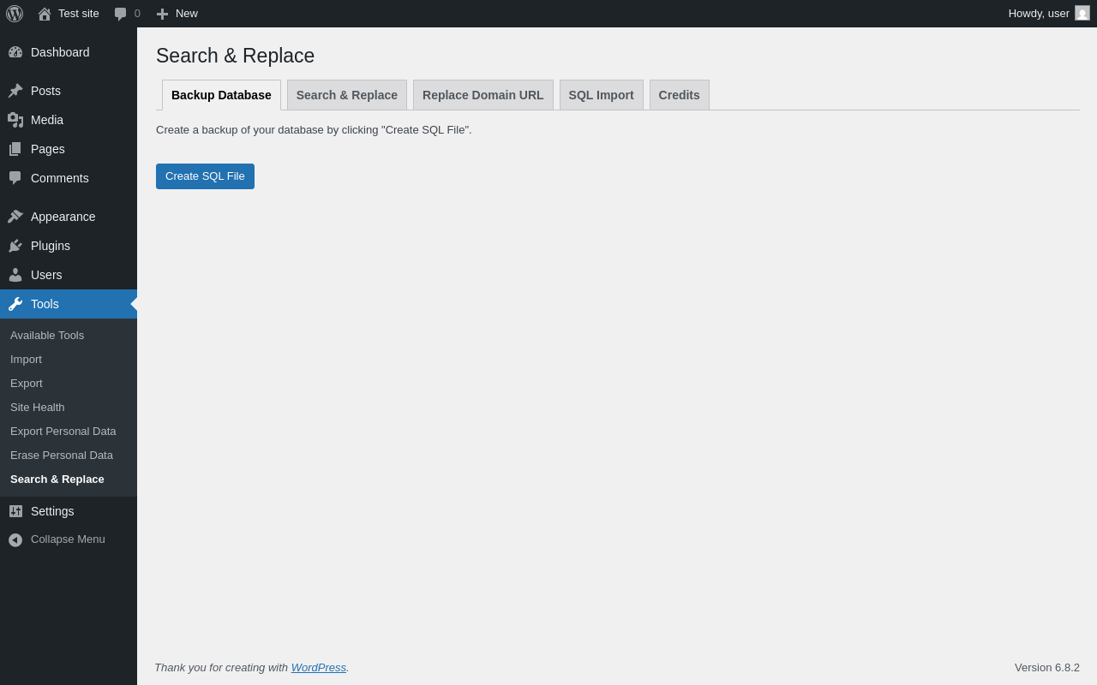Open Export Personal Data submenu item
The width and height of the screenshot is (1097, 685).
click(x=63, y=432)
